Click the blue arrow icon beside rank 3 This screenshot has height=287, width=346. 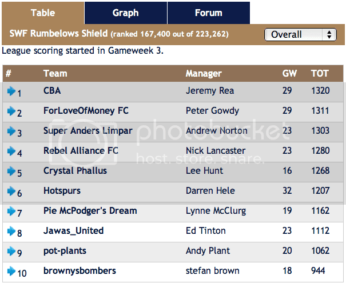point(11,131)
